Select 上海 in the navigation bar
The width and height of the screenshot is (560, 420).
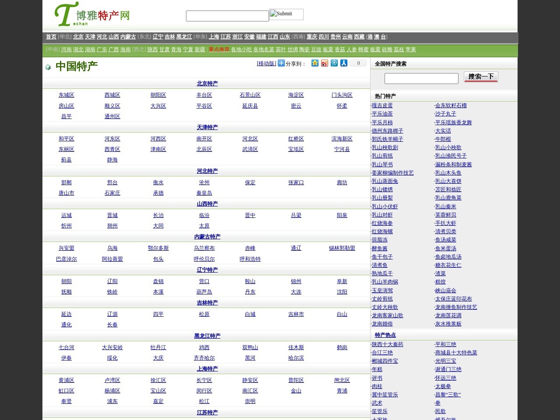tap(214, 37)
